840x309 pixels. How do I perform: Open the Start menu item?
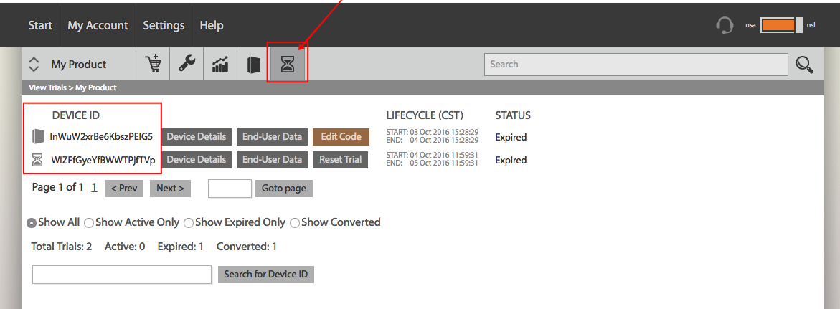coord(40,25)
